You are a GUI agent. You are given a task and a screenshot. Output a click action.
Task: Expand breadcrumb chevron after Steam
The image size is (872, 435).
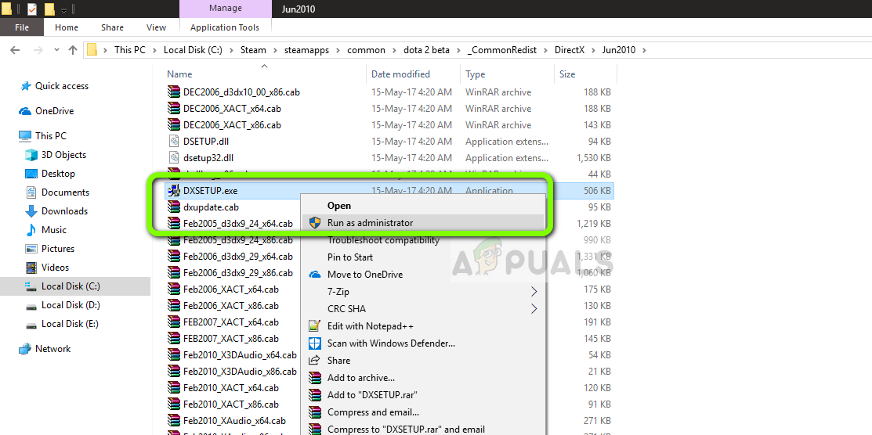(x=277, y=50)
